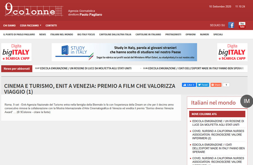The image size is (253, 165).
Task: Open ticker headline about rosone di luce
Action: click(86, 68)
